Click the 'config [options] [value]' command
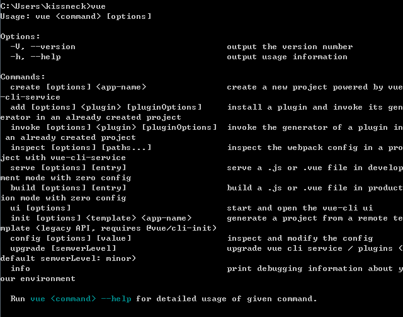This screenshot has height=317, width=403. [x=71, y=238]
